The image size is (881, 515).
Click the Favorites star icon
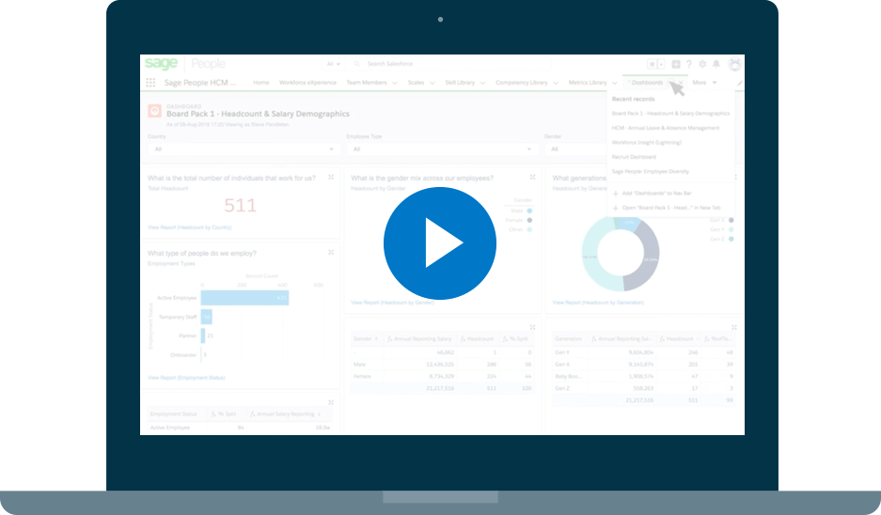point(653,64)
